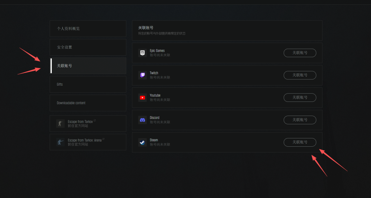Click the red Youtube logo icon
This screenshot has width=371, height=198.
pos(142,98)
